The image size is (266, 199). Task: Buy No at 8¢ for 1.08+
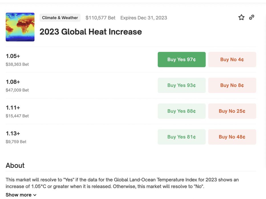point(232,85)
